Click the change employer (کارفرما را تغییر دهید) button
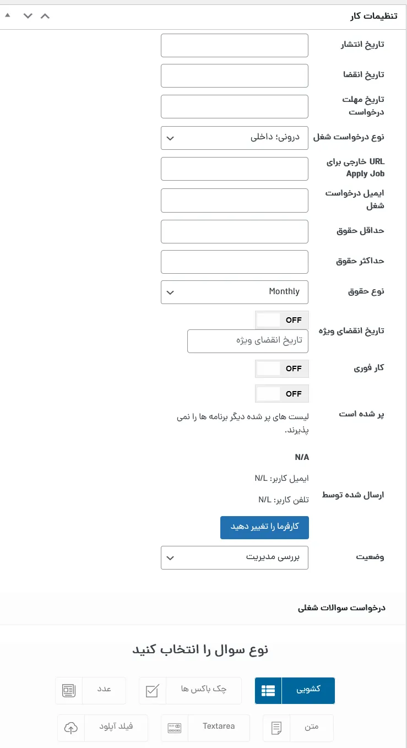 point(264,527)
